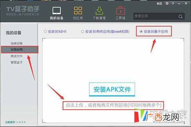This screenshot has height=127, width=191.
Task: Open settings via the gear icon
Action: (167, 3)
